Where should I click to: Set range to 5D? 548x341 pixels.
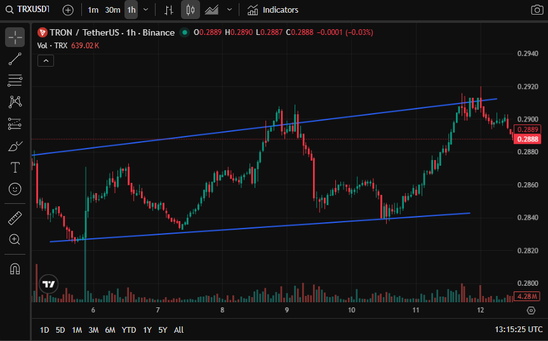point(60,330)
